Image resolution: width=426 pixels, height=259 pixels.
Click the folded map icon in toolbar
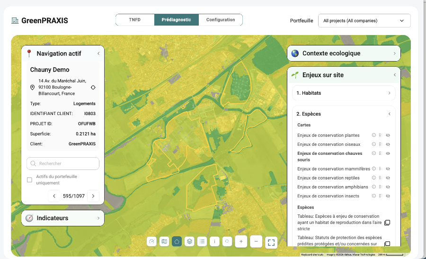[x=164, y=241]
